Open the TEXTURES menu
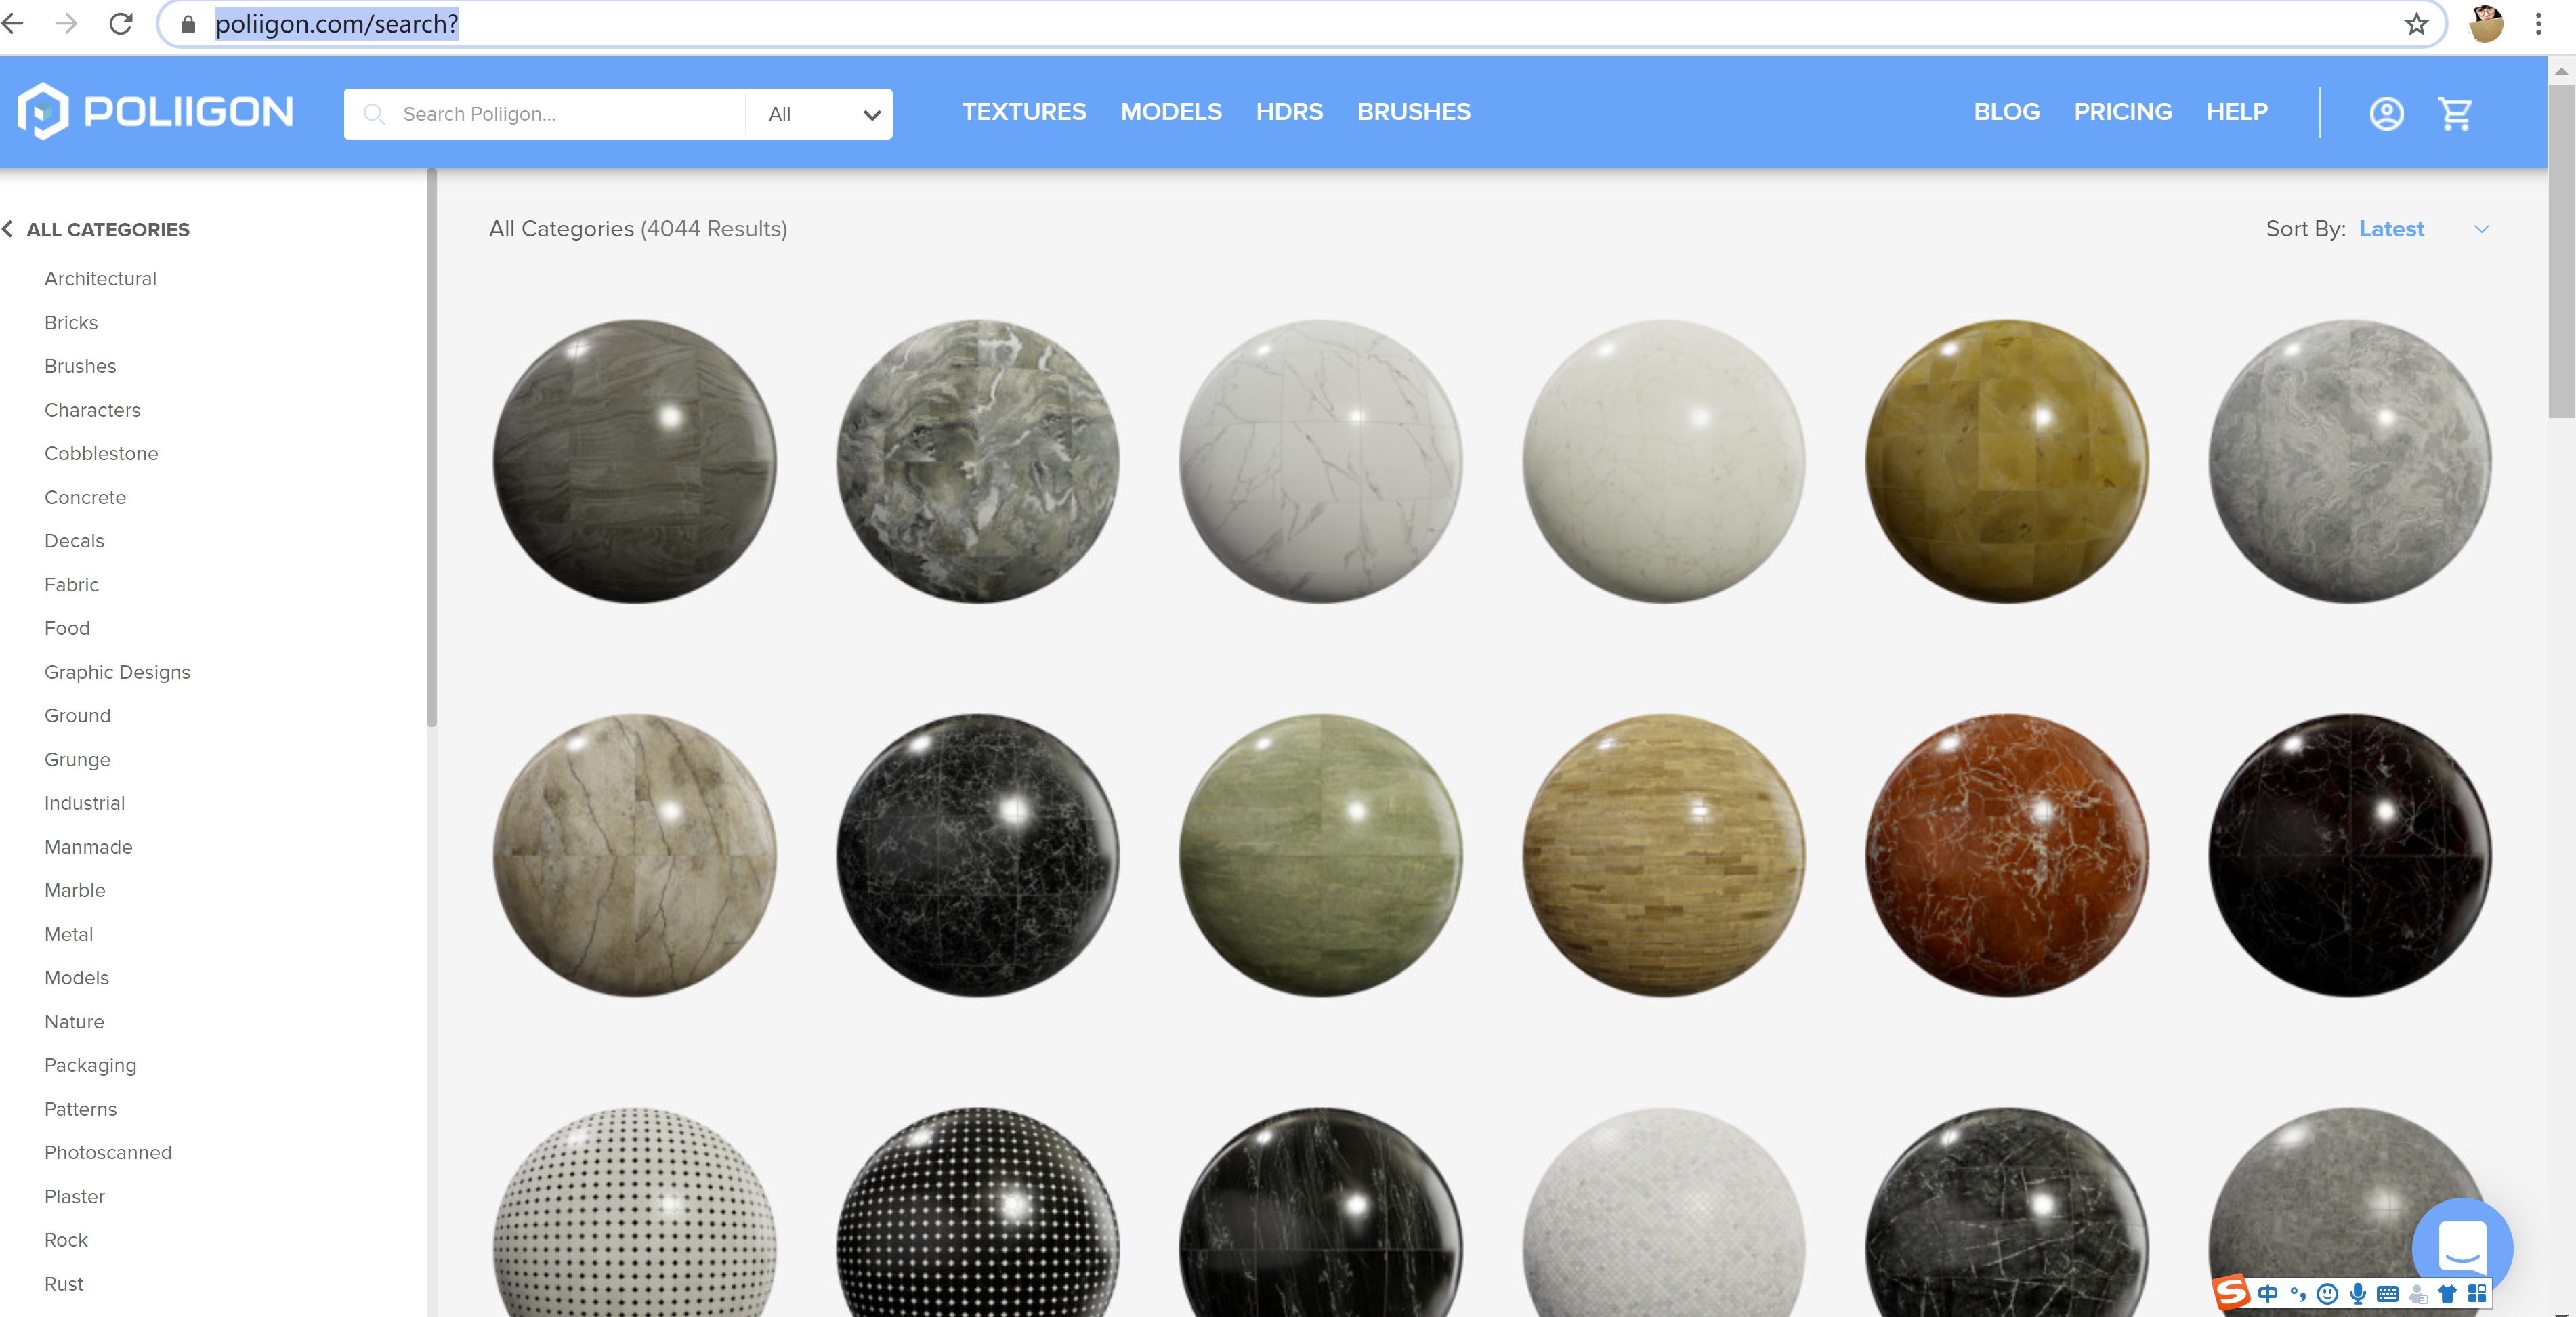Image resolution: width=2576 pixels, height=1317 pixels. click(1023, 112)
